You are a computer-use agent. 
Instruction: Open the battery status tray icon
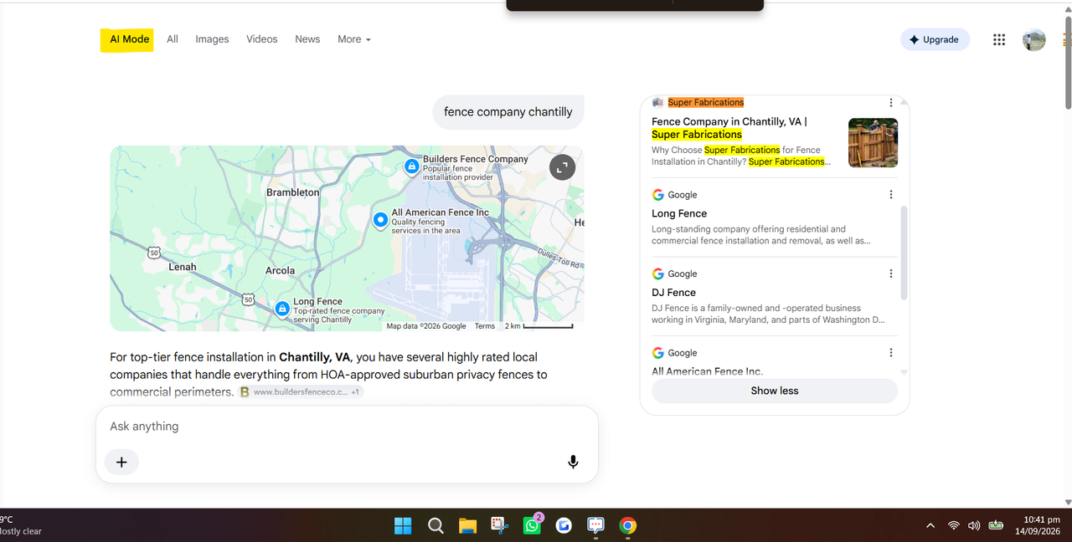point(996,526)
